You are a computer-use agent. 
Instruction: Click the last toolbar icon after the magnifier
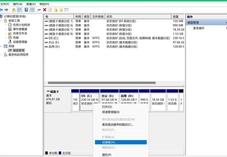tap(66, 10)
